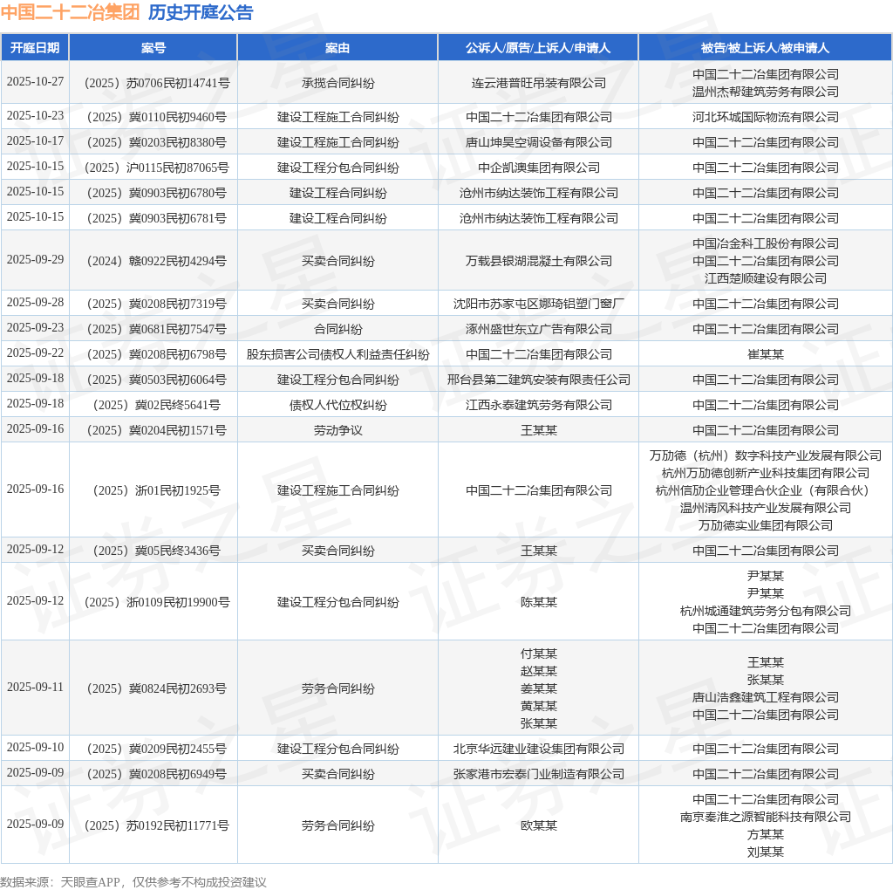Image resolution: width=893 pixels, height=890 pixels.
Task: Select date 2025-09-29
Action: (35, 259)
